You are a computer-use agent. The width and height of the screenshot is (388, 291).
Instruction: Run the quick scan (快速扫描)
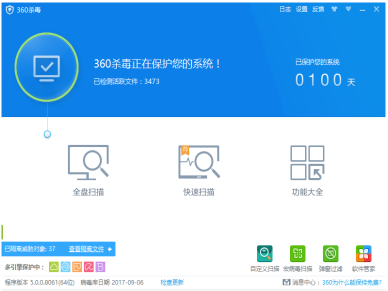(x=198, y=170)
